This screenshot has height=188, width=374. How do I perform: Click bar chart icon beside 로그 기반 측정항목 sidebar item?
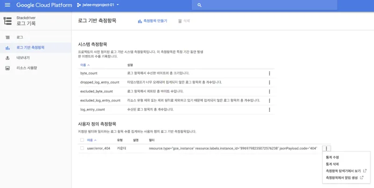7,48
